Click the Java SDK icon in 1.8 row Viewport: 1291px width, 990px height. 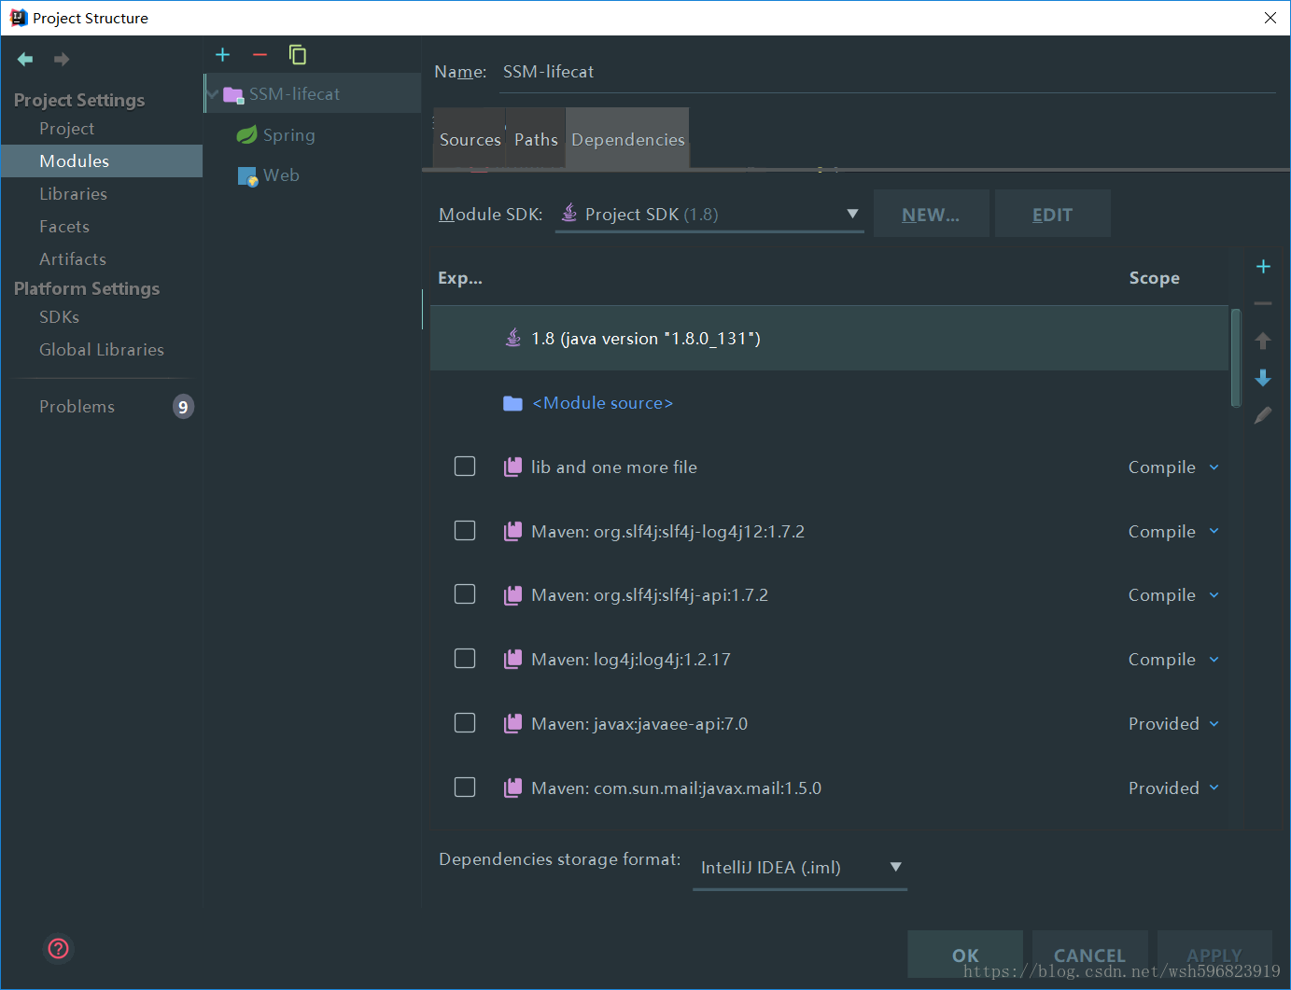[x=513, y=338]
